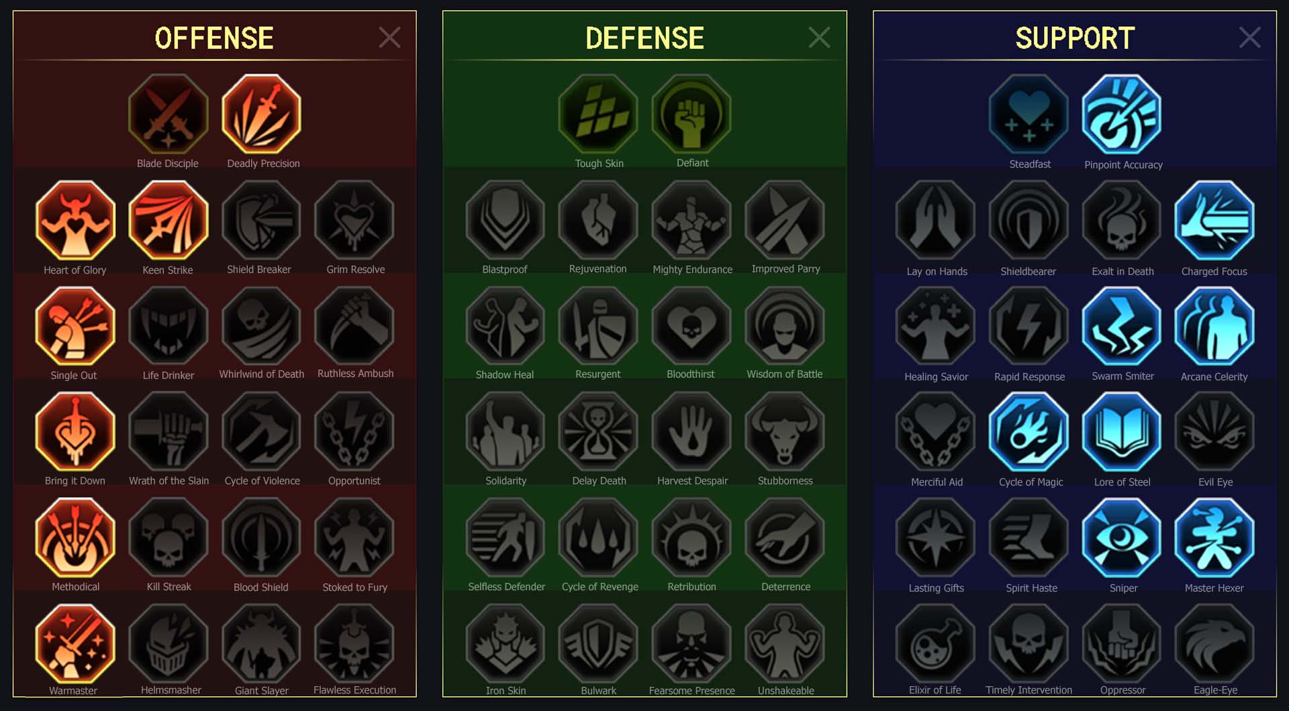Click the Blade Disciple mastery icon

point(169,114)
